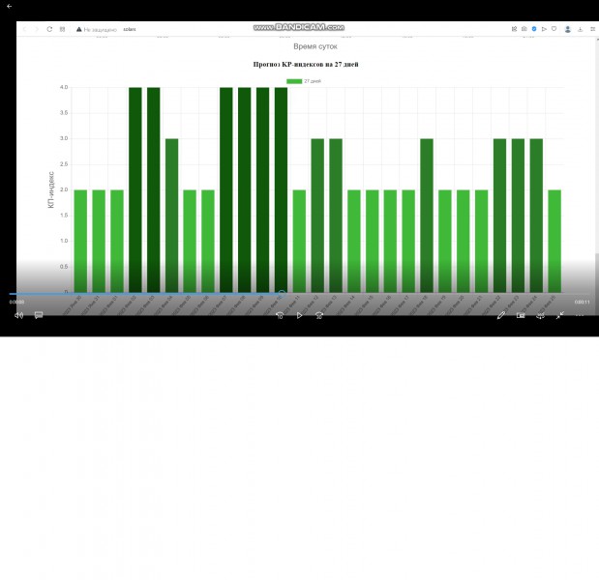The width and height of the screenshot is (599, 580).
Task: Click the blue shield icon in browser toolbar
Action: point(534,29)
